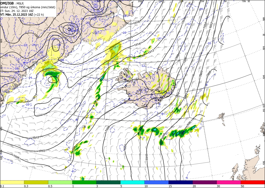
Task: Click the '20W' longitude label
Action: [x=140, y=1]
